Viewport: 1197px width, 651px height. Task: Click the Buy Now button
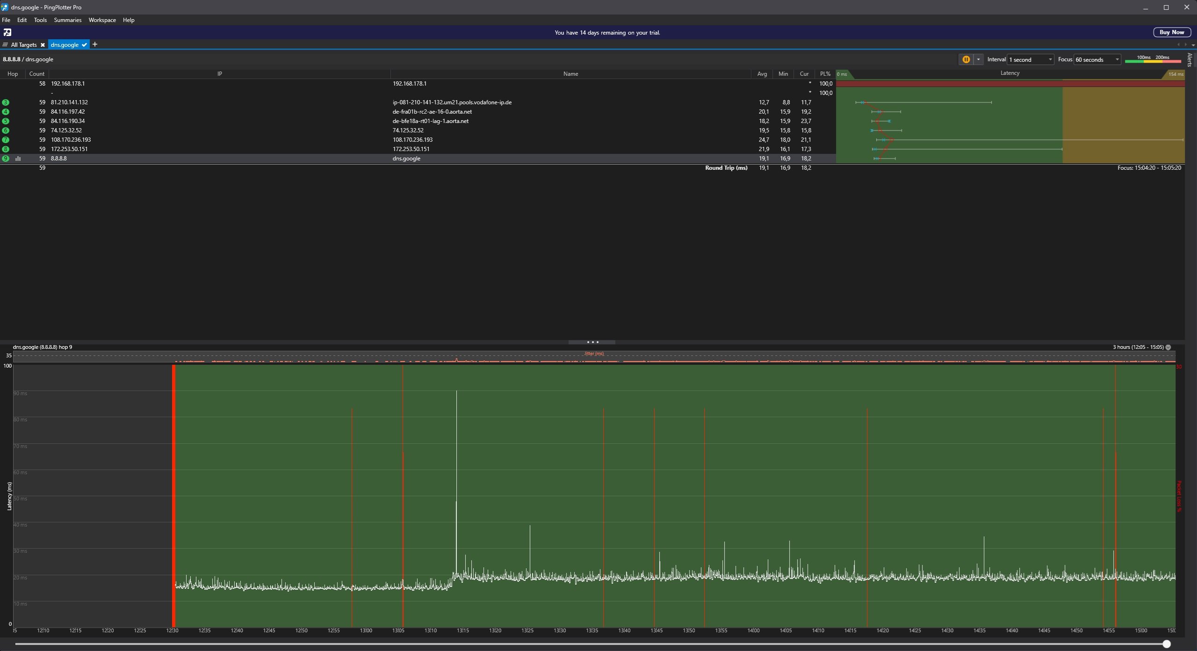point(1171,32)
